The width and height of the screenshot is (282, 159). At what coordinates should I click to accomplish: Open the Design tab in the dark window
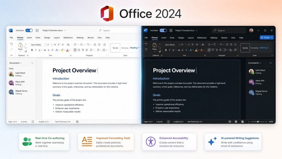point(181,38)
